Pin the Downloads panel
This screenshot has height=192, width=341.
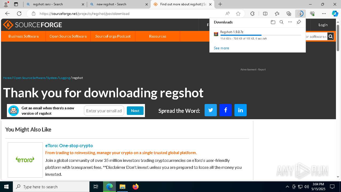tap(299, 22)
